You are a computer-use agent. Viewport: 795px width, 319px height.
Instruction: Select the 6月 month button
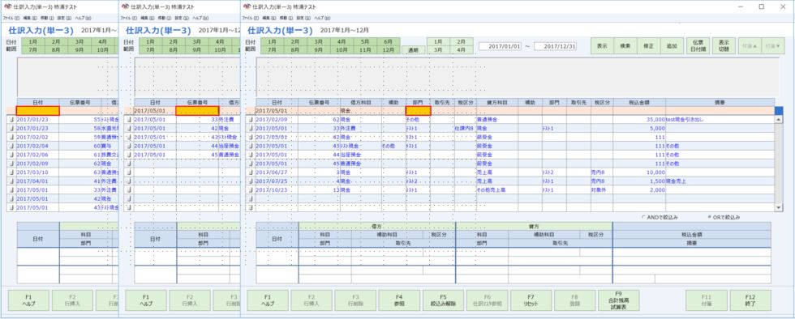coord(389,41)
